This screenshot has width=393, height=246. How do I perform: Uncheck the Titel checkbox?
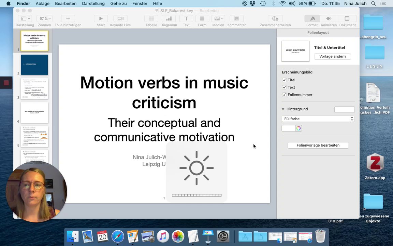click(284, 80)
